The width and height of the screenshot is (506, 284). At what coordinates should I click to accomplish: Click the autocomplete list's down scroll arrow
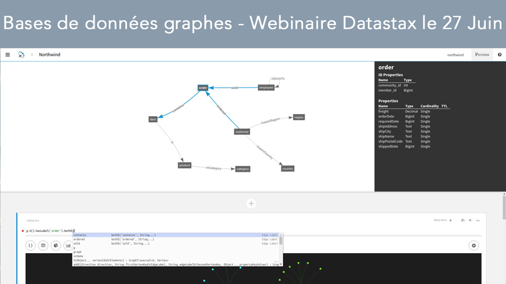[x=281, y=264]
